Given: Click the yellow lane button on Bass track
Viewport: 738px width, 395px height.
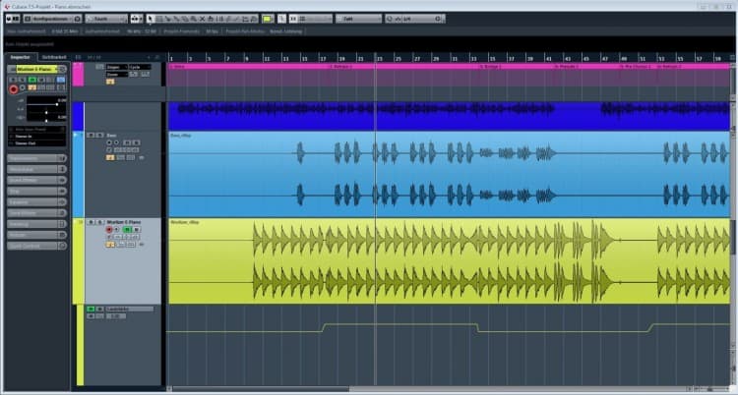Looking at the screenshot, I should [x=110, y=157].
